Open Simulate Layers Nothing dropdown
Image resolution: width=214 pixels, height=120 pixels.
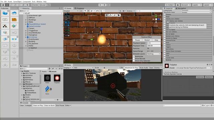tap(154, 54)
